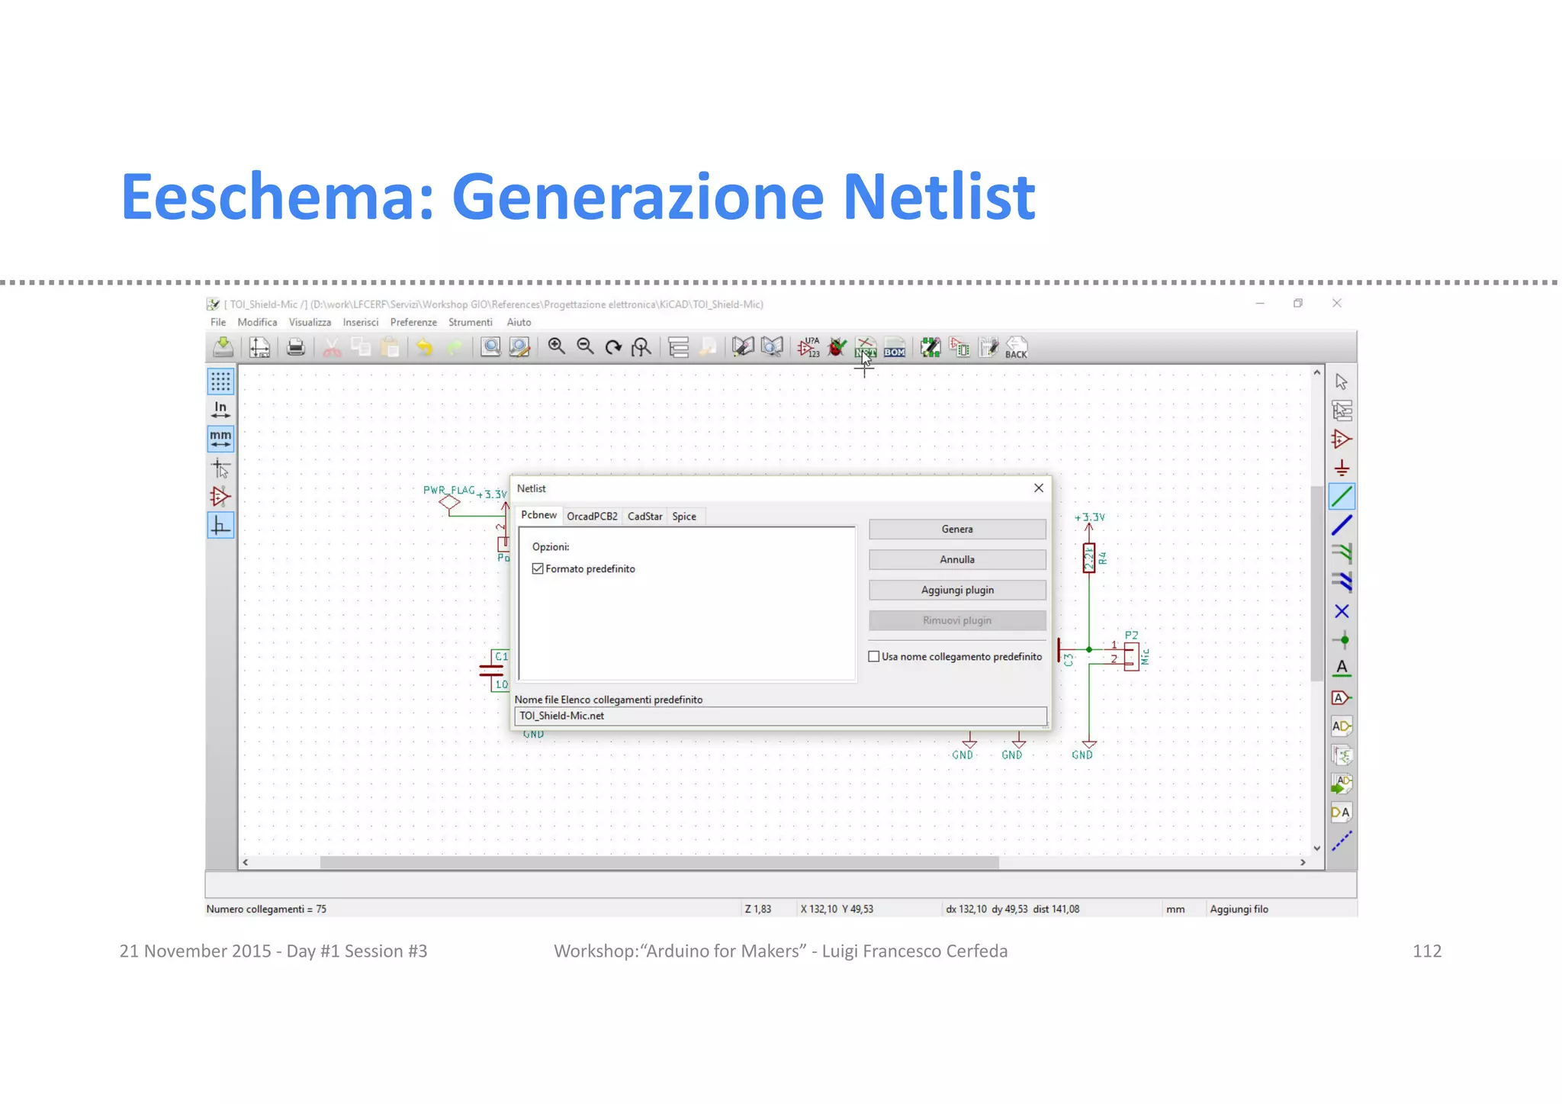The height and width of the screenshot is (1104, 1562).
Task: Select the place power port tool
Action: pyautogui.click(x=1342, y=468)
